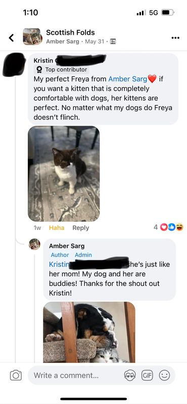Toggle the Haha reaction on Kristin's comment
The image size is (187, 404).
(57, 228)
